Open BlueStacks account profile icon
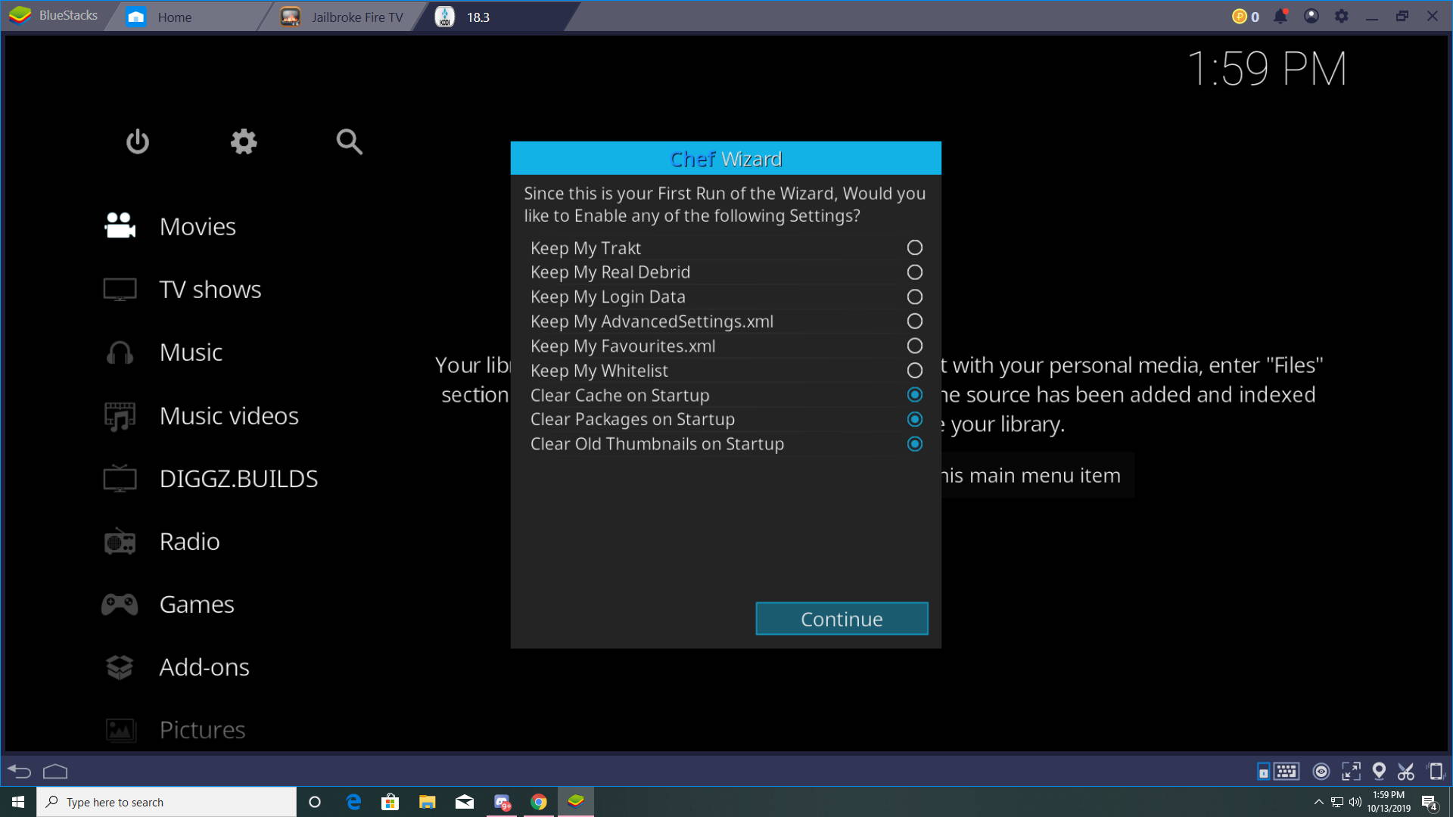 [1311, 16]
